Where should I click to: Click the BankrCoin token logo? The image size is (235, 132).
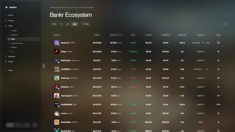[57, 43]
